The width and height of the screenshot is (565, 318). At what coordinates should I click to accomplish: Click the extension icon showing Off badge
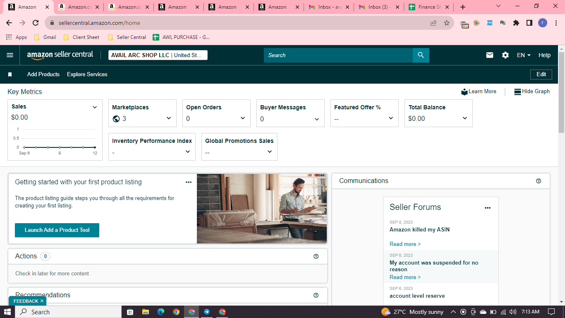click(x=464, y=24)
